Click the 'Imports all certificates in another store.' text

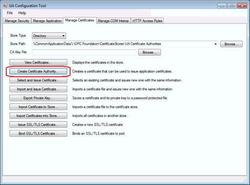(100, 116)
